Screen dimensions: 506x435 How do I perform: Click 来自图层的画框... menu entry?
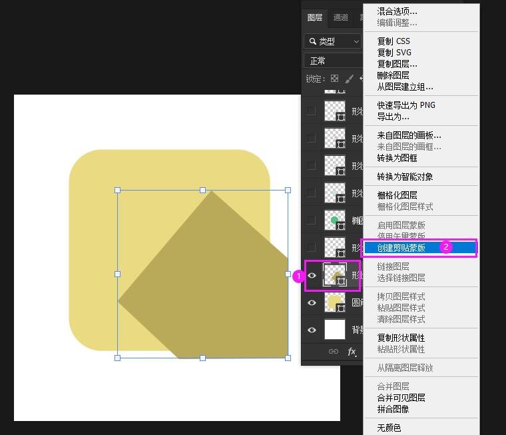point(409,147)
